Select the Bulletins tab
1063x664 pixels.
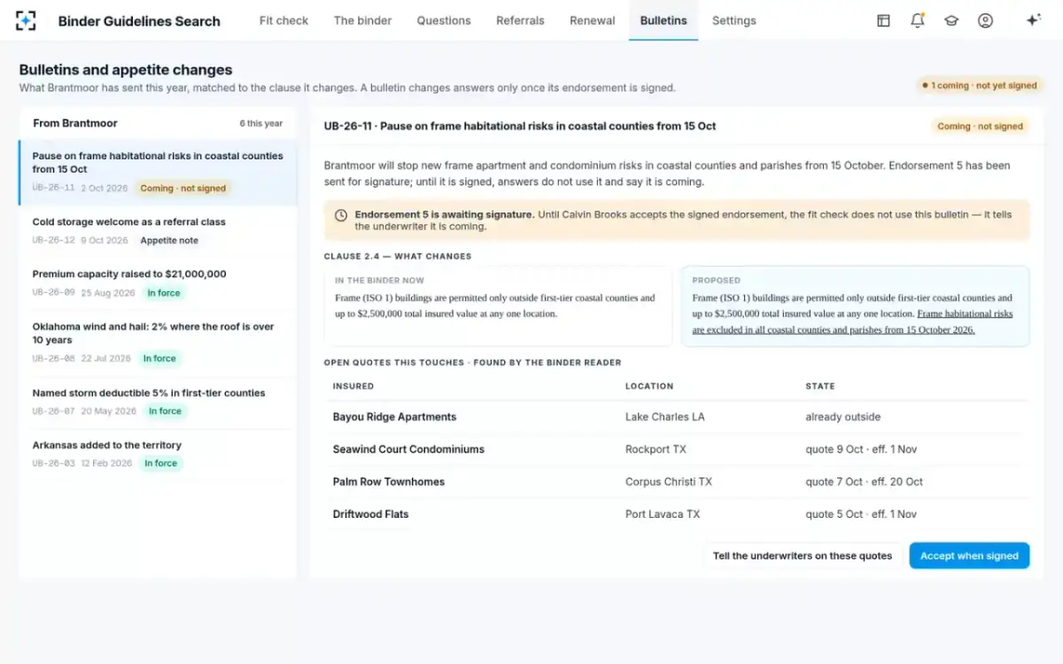tap(663, 20)
